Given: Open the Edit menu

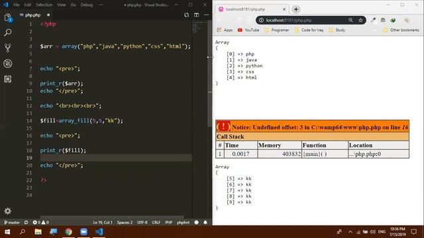Looking at the screenshot, I should click(28, 5).
